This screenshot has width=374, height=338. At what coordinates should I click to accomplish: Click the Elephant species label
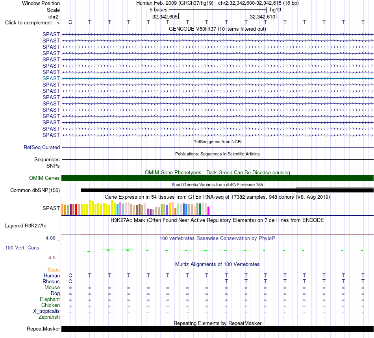(x=50, y=299)
